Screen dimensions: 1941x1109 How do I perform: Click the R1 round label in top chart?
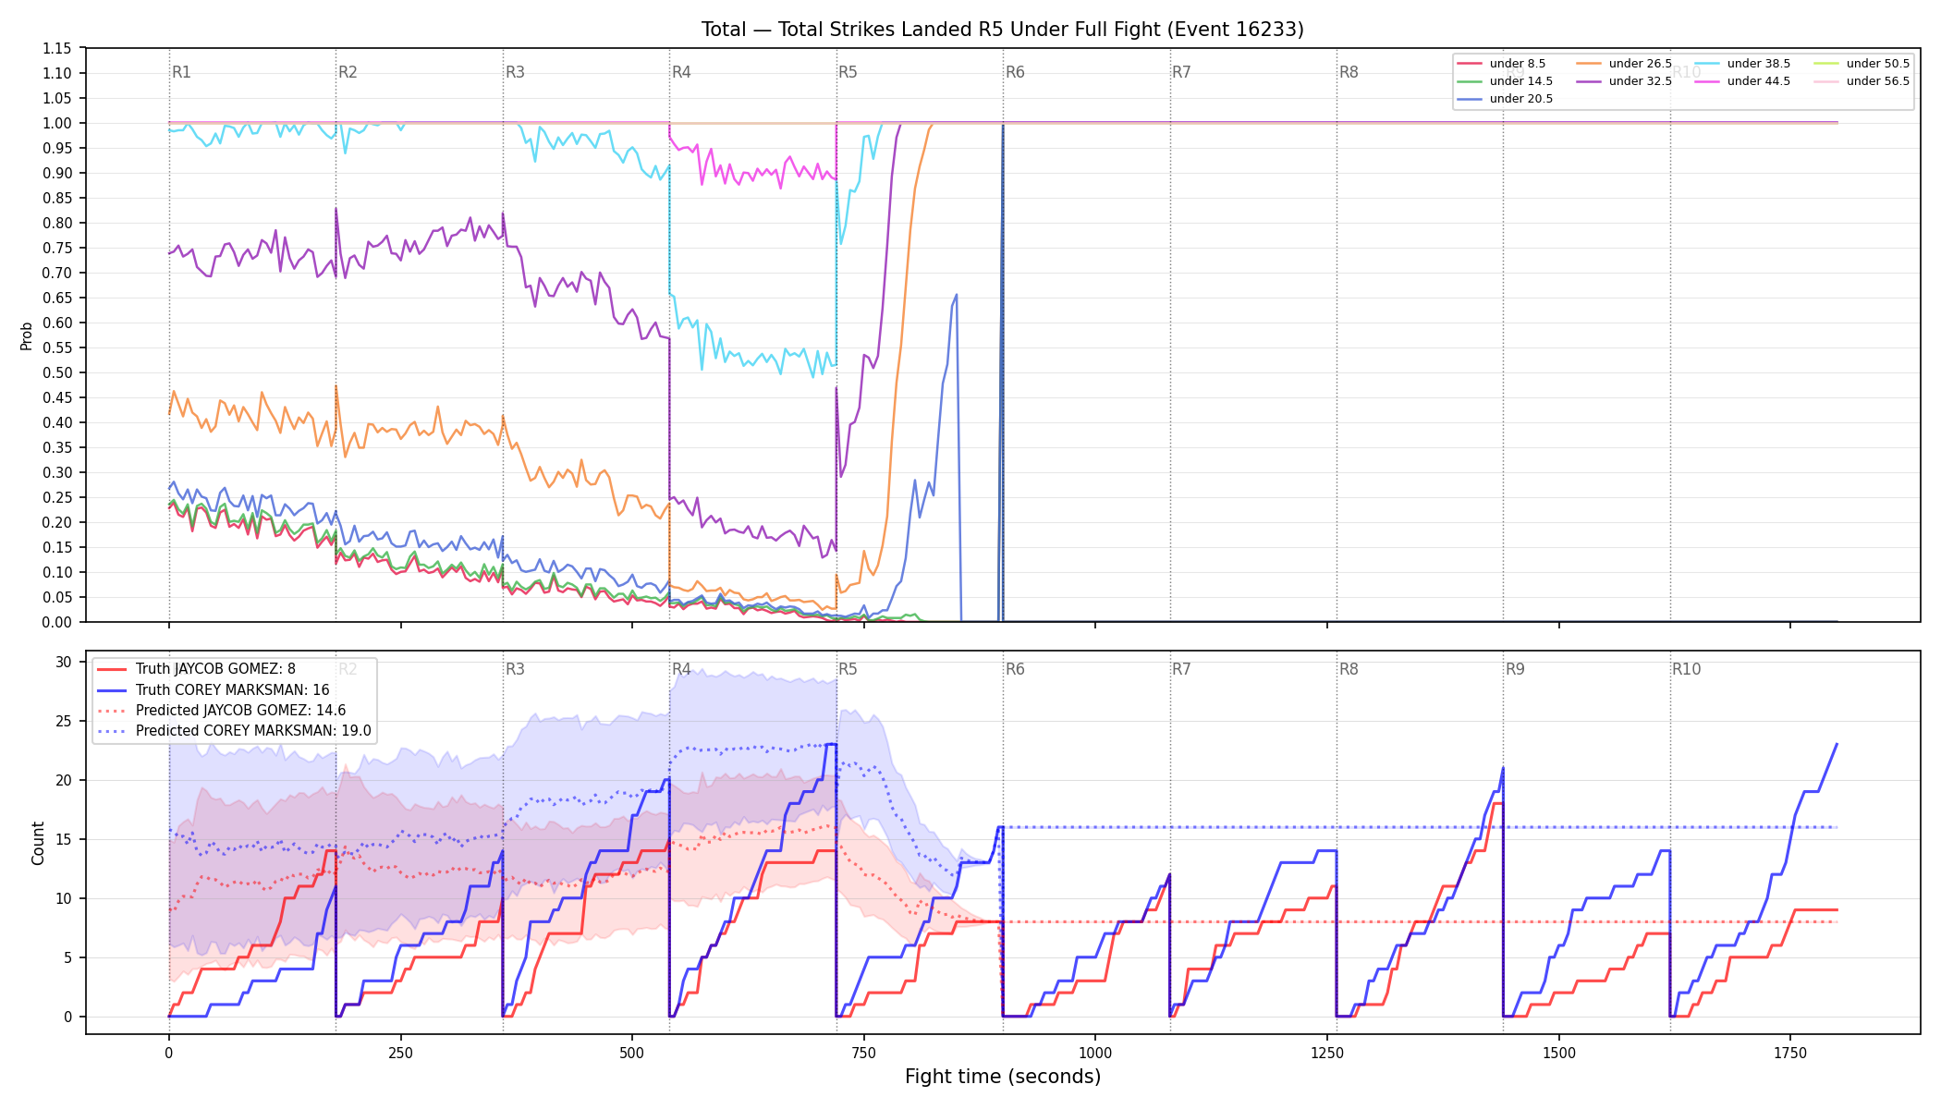point(181,72)
